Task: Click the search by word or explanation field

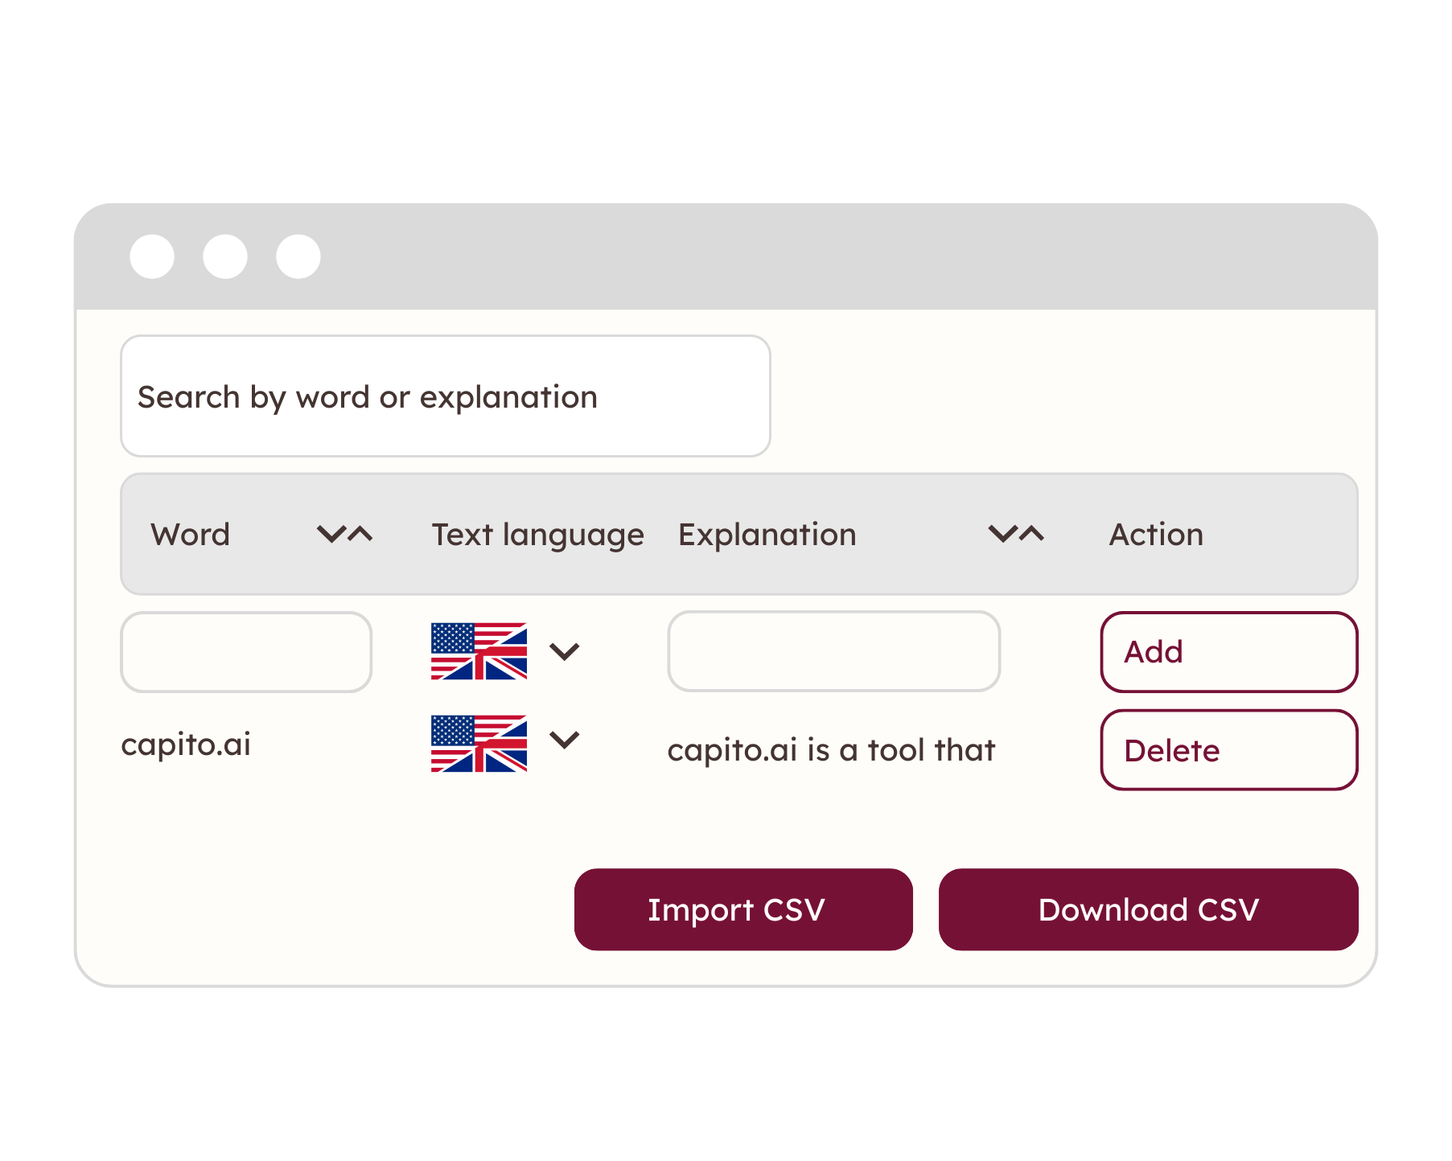Action: click(x=445, y=396)
